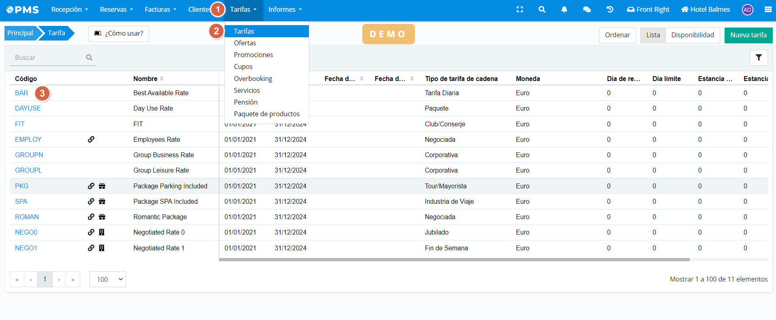Open the apps grid icon
Viewport: 776px width, 320px height.
pos(768,9)
